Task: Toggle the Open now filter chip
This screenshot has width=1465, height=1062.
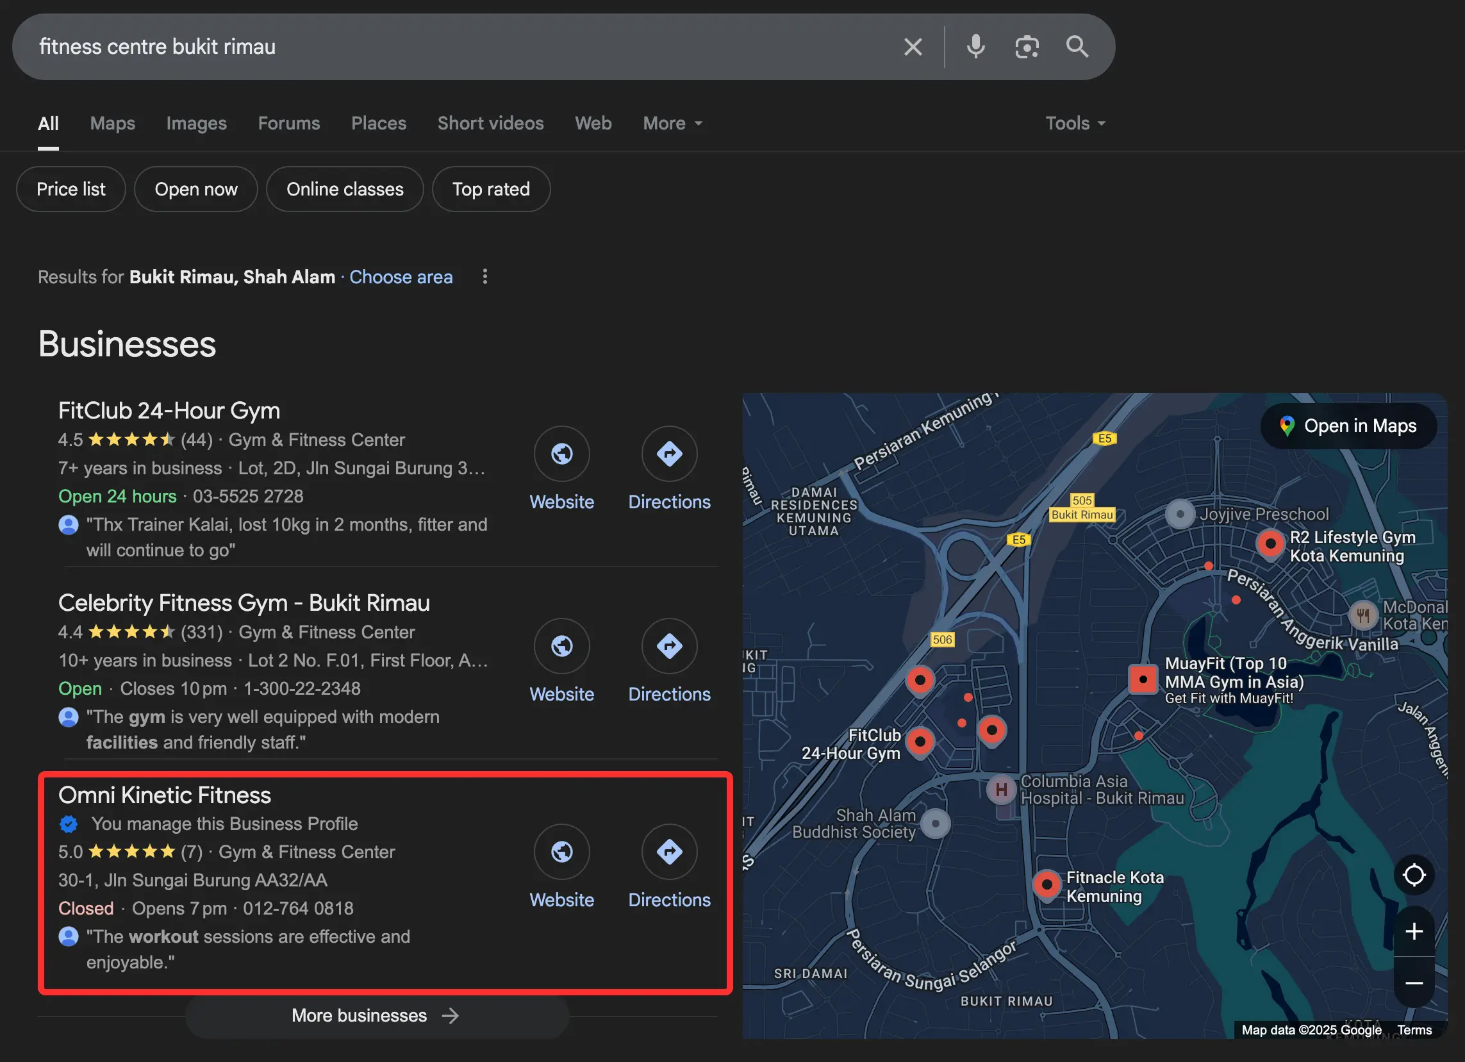Action: point(195,189)
